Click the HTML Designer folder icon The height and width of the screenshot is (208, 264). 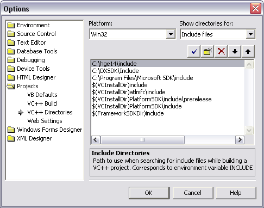11,77
